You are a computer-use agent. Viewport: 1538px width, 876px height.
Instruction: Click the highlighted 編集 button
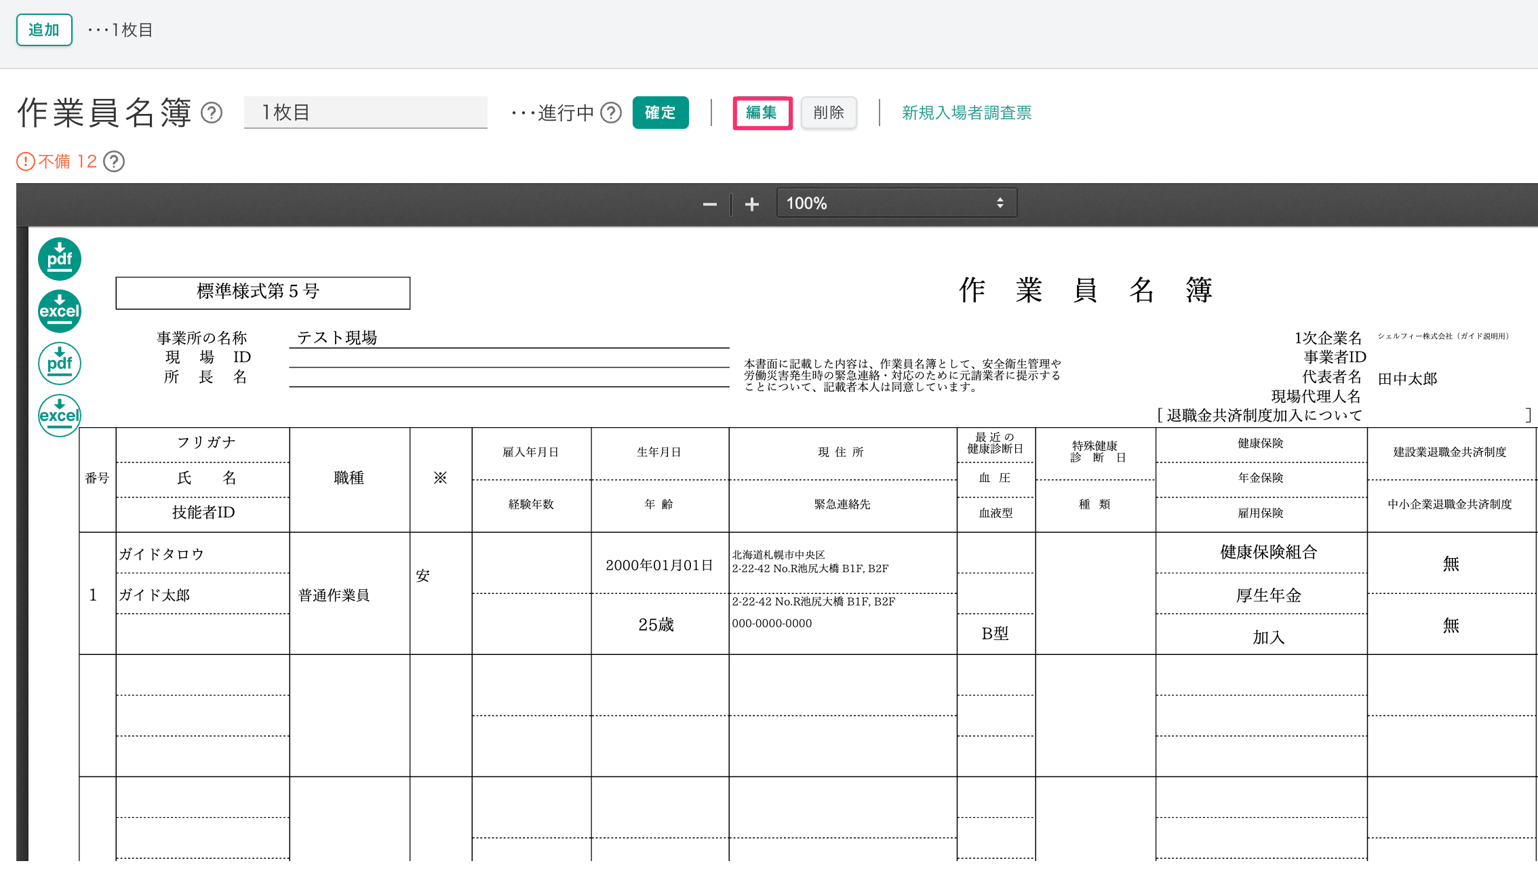pyautogui.click(x=762, y=113)
